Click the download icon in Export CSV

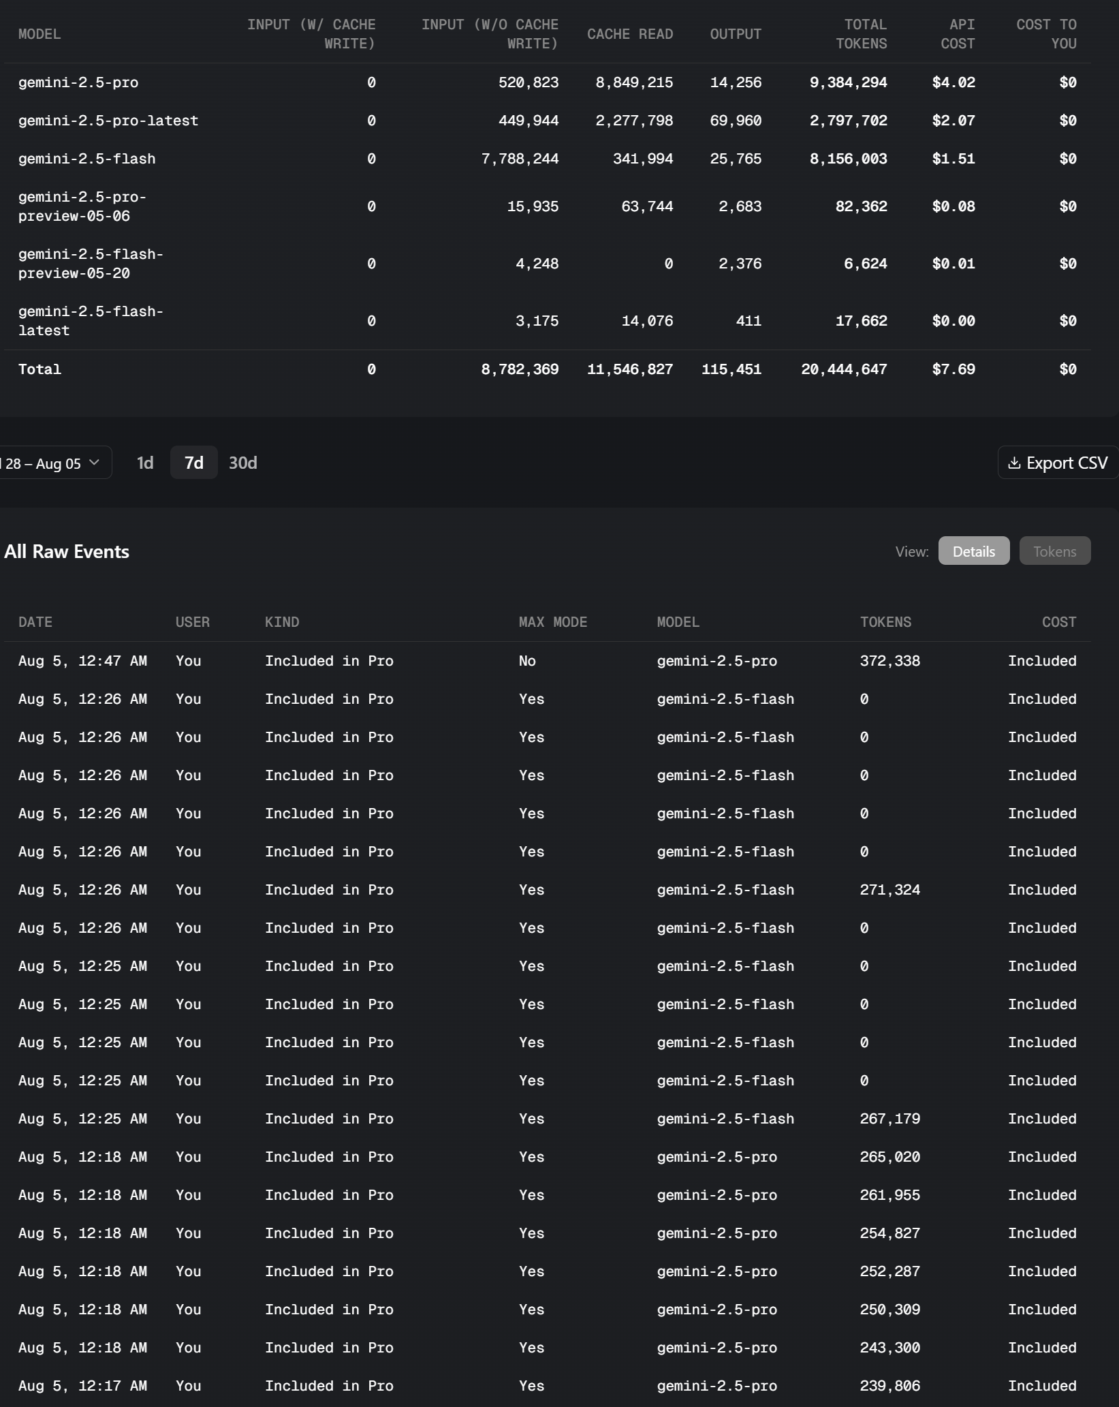[1014, 463]
